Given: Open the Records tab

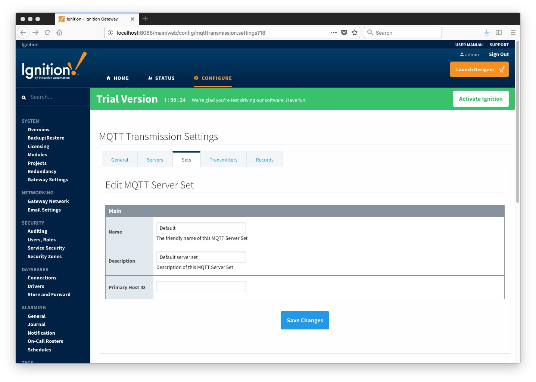Looking at the screenshot, I should point(265,160).
